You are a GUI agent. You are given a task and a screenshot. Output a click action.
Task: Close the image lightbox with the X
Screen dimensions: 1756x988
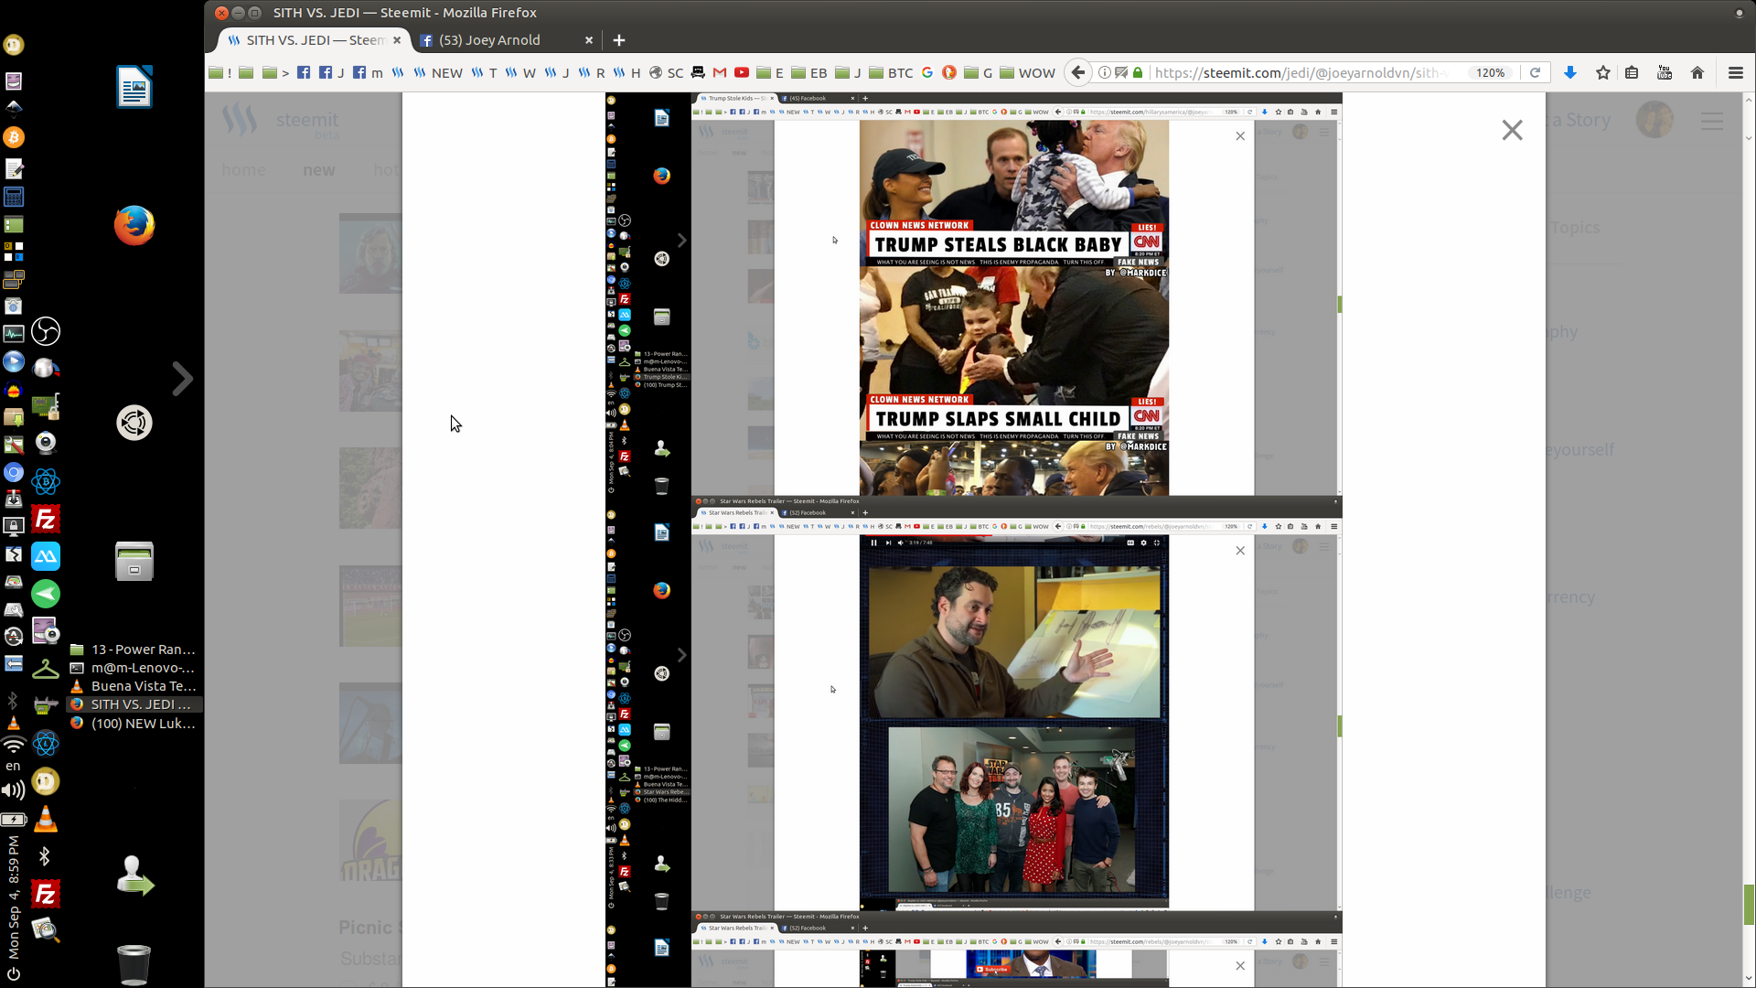point(1512,130)
